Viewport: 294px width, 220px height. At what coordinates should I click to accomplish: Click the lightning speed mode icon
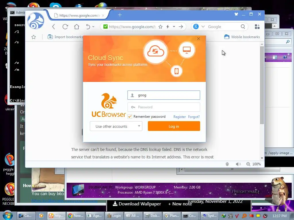(x=168, y=27)
